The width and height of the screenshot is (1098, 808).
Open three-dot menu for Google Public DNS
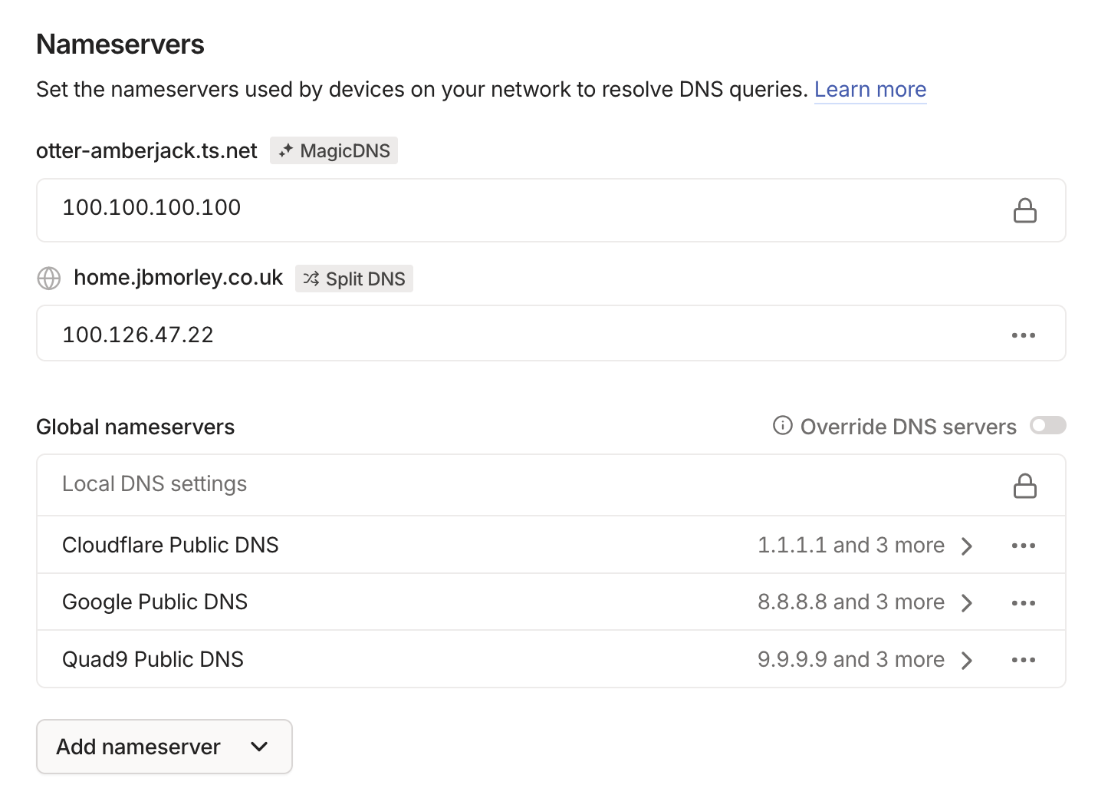pyautogui.click(x=1023, y=603)
